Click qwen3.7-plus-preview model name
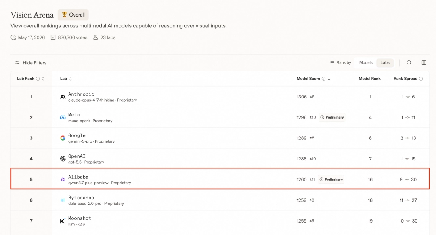Screen dimensions: 436x235 click(88, 183)
